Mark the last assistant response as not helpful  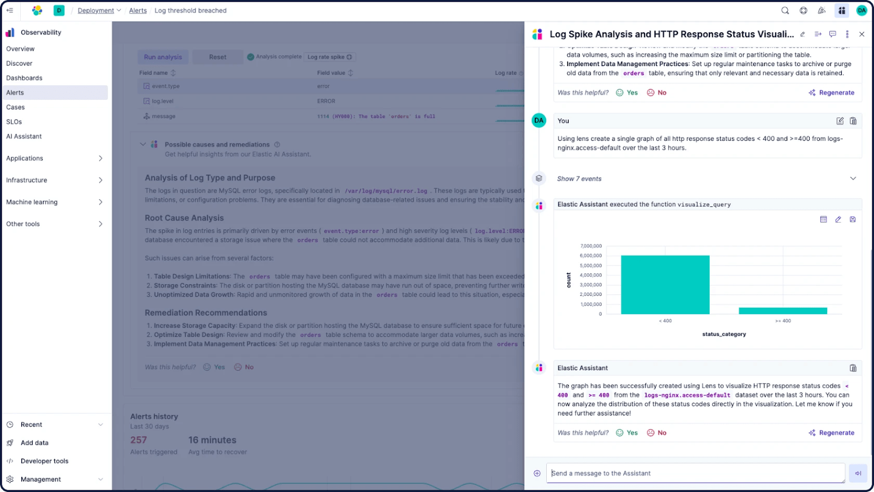tap(657, 433)
